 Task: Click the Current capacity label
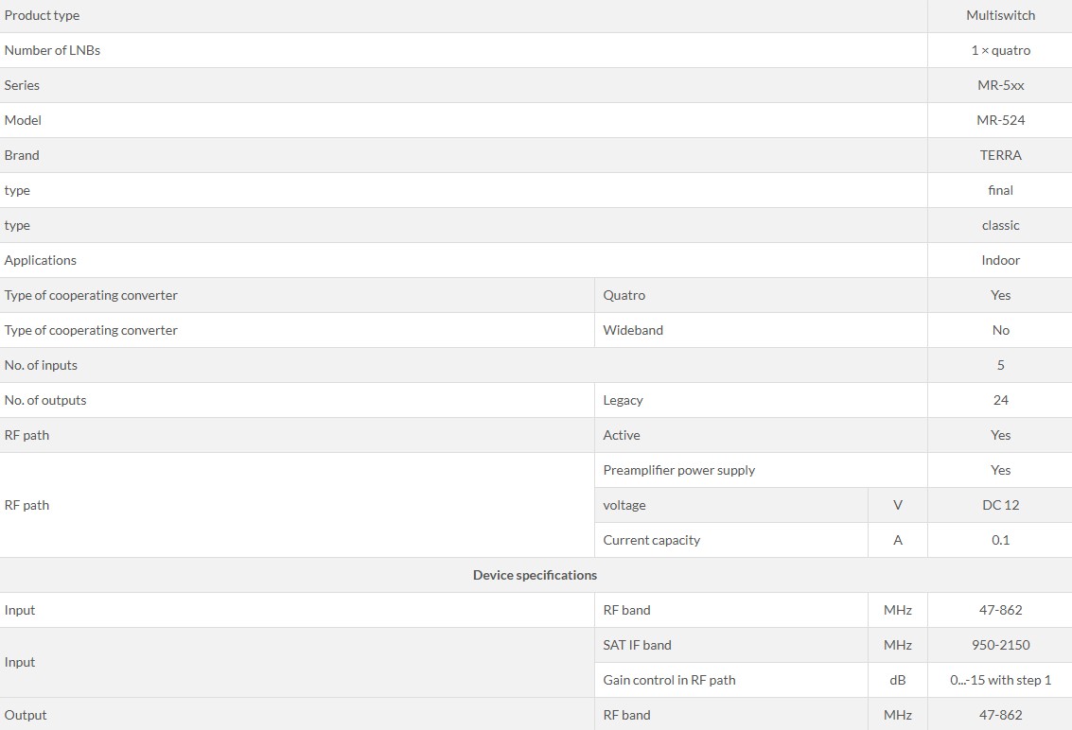pyautogui.click(x=652, y=540)
